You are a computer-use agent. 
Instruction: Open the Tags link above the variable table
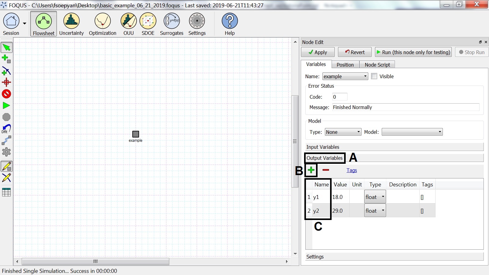(352, 170)
